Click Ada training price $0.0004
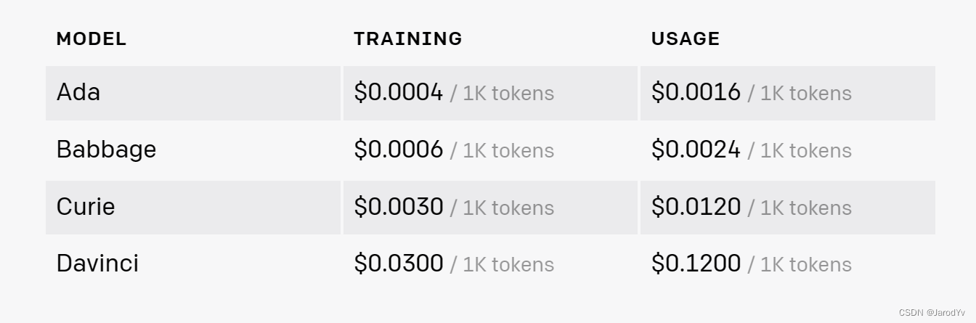This screenshot has height=323, width=976. (398, 92)
